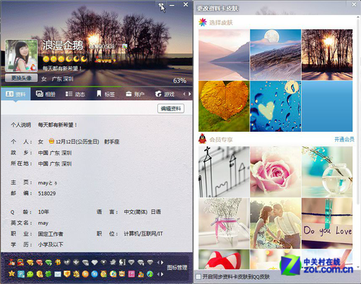This screenshot has width=361, height=284.
Task: Click the 编辑资料 edit profile button
Action: click(171, 109)
